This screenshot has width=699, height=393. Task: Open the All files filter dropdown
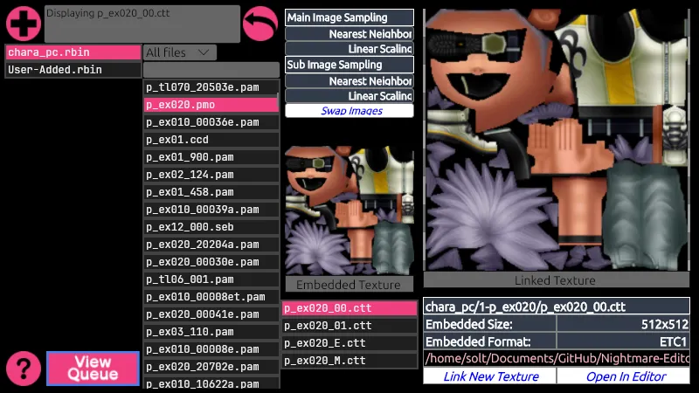pyautogui.click(x=180, y=52)
